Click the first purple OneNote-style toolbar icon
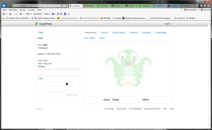The width and height of the screenshot is (212, 130). coord(58,14)
